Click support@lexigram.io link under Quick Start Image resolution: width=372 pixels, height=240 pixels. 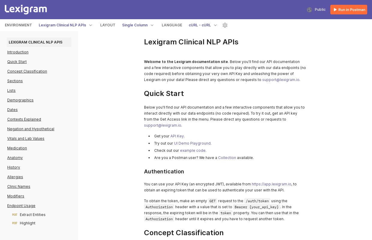(x=163, y=125)
